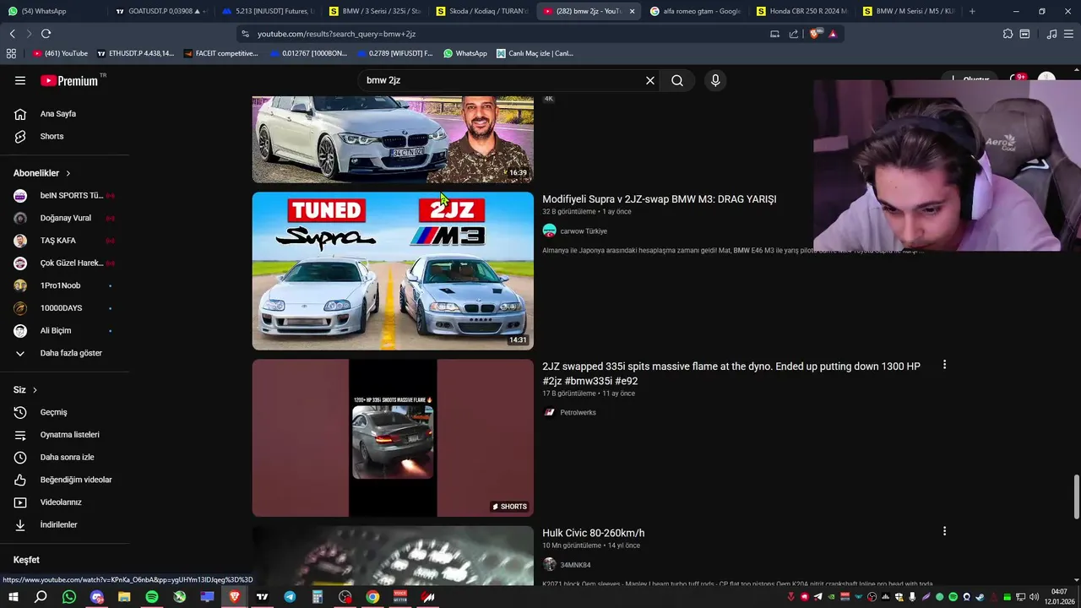Open options for the 2JZ swapped 335i video

pyautogui.click(x=944, y=365)
